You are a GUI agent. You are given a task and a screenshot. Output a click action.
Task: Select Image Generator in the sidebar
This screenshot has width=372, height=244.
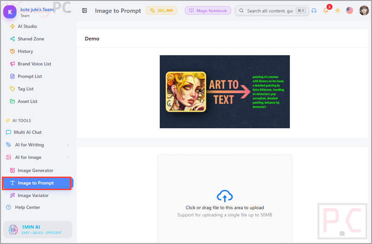[x=35, y=170]
